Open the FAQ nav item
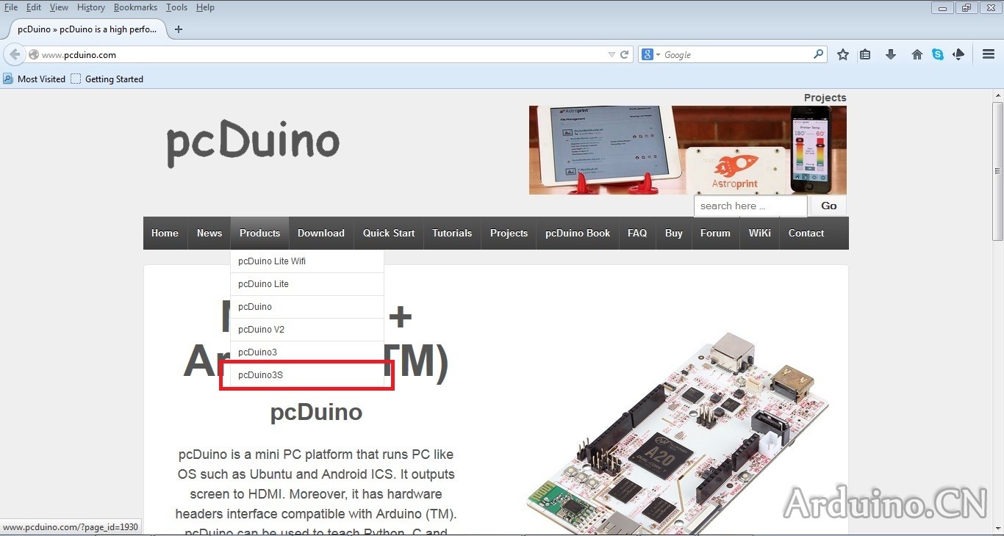This screenshot has height=536, width=1004. [637, 233]
